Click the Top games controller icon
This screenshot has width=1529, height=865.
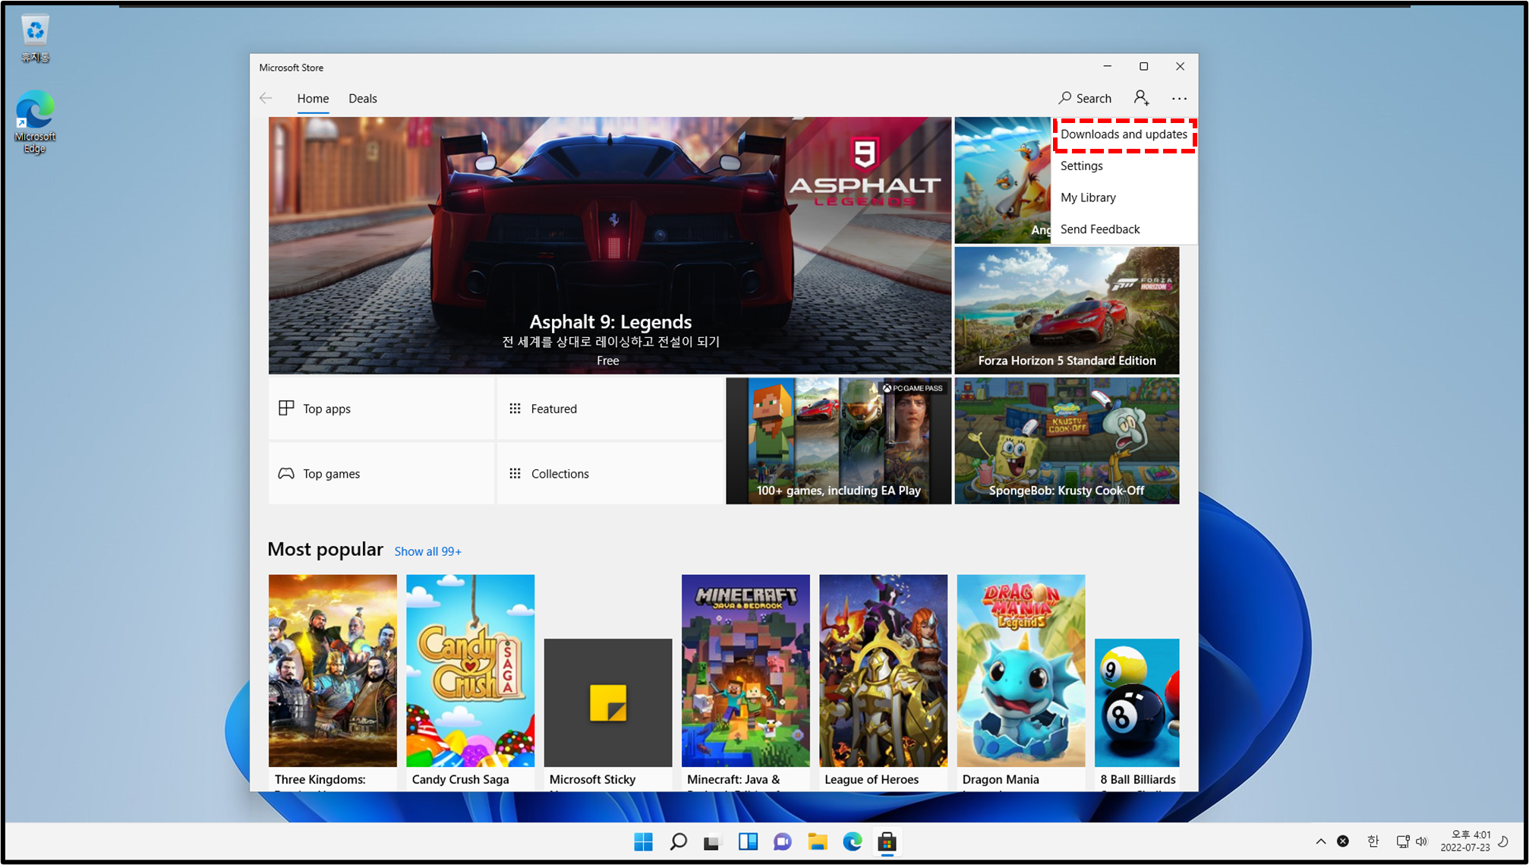click(x=286, y=473)
